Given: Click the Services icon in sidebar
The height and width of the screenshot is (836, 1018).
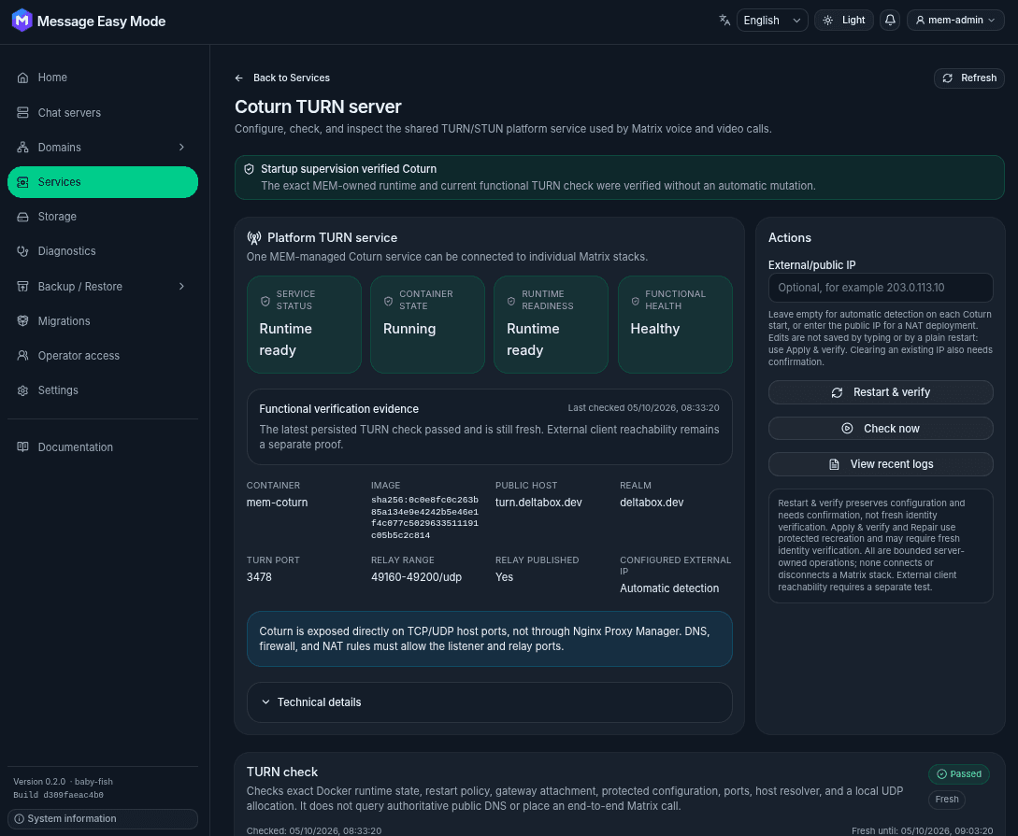Looking at the screenshot, I should 22,182.
